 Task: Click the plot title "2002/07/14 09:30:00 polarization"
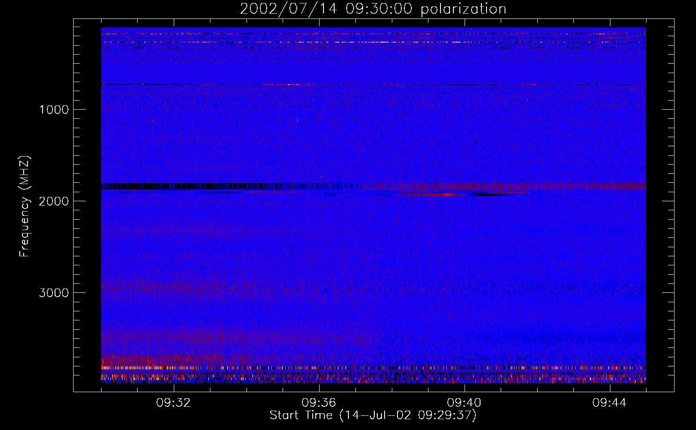tap(373, 9)
